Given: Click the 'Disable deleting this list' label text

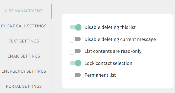Looking at the screenshot, I should click(110, 27).
